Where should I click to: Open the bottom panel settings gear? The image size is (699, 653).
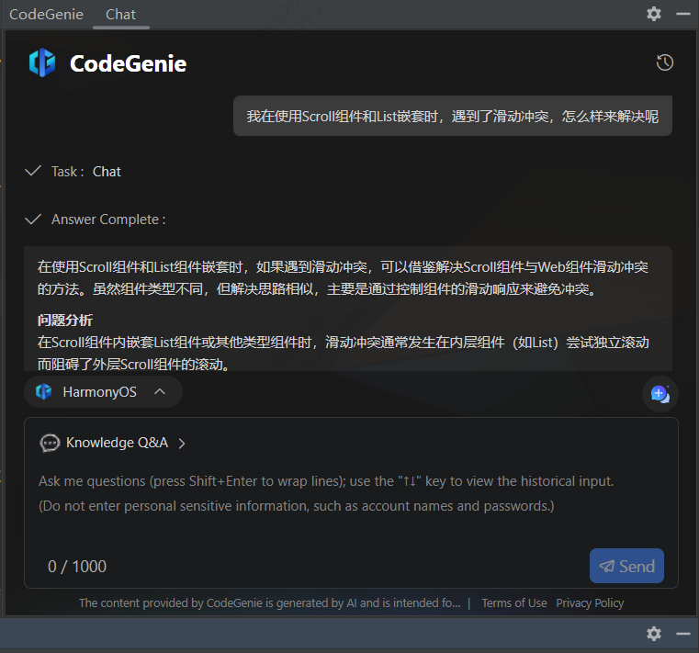tap(653, 634)
